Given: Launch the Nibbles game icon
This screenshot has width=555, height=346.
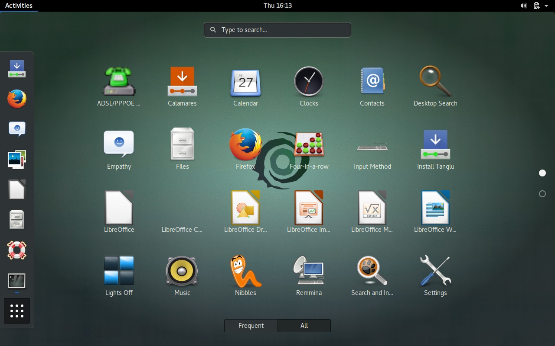Looking at the screenshot, I should (245, 270).
